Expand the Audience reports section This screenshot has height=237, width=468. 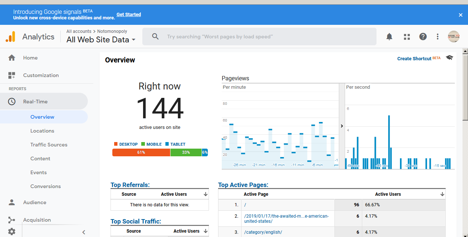[x=35, y=202]
